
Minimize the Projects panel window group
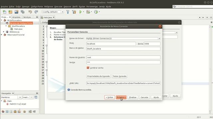[x=37, y=17]
